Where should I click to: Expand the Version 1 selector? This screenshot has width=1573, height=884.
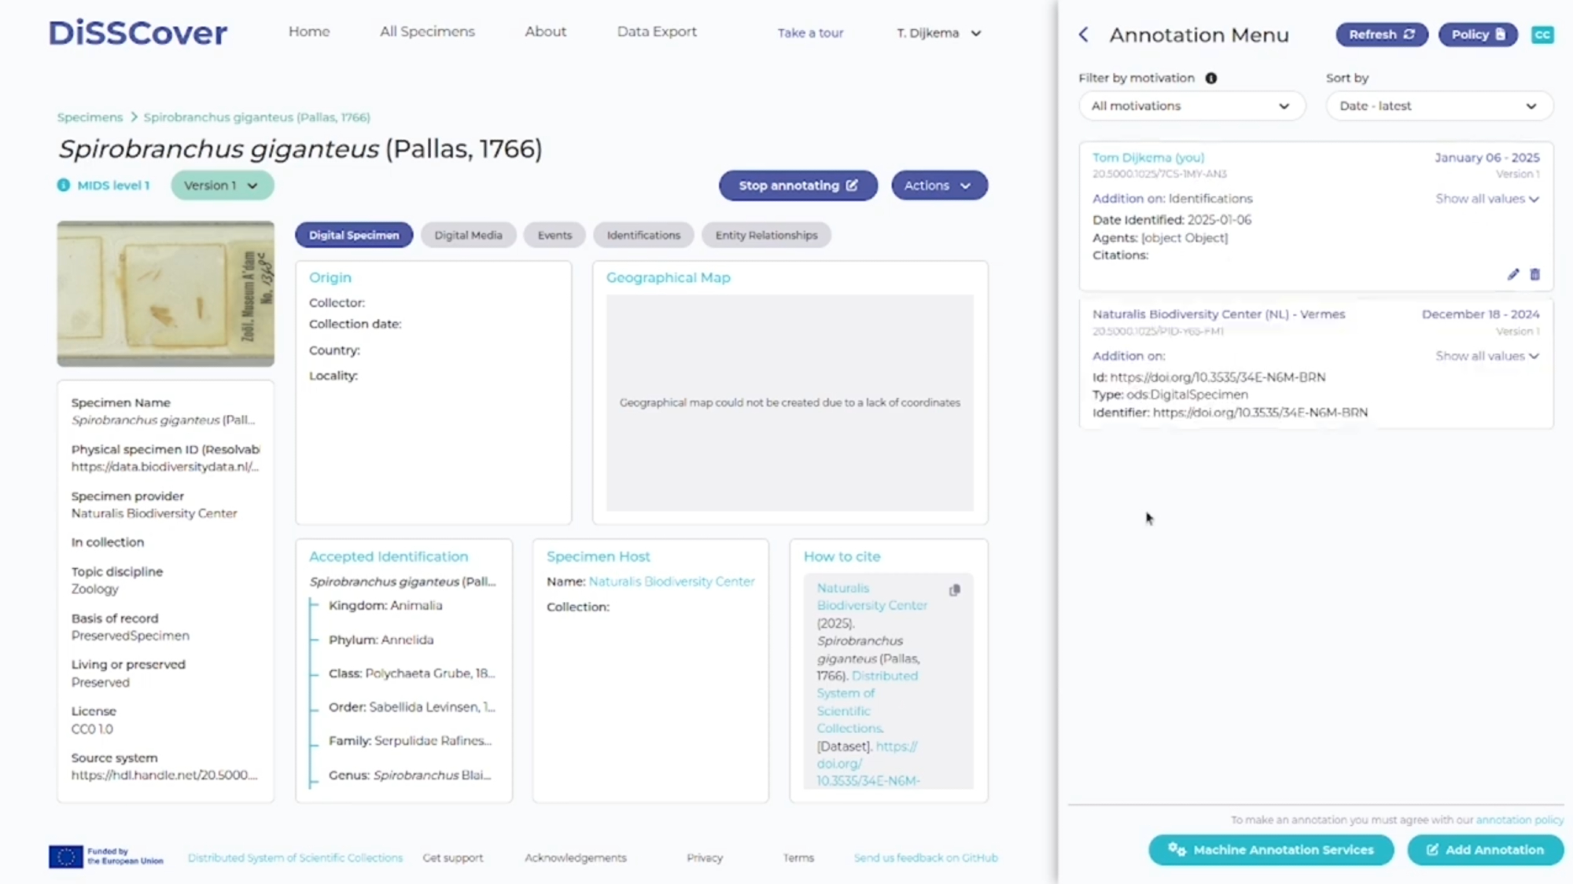tap(222, 185)
